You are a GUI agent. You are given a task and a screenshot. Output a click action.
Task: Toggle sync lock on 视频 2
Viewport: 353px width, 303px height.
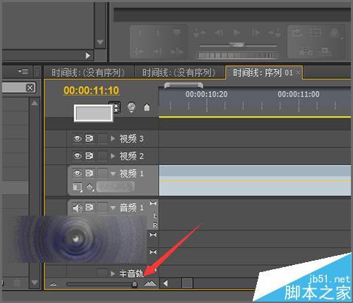tap(89, 156)
